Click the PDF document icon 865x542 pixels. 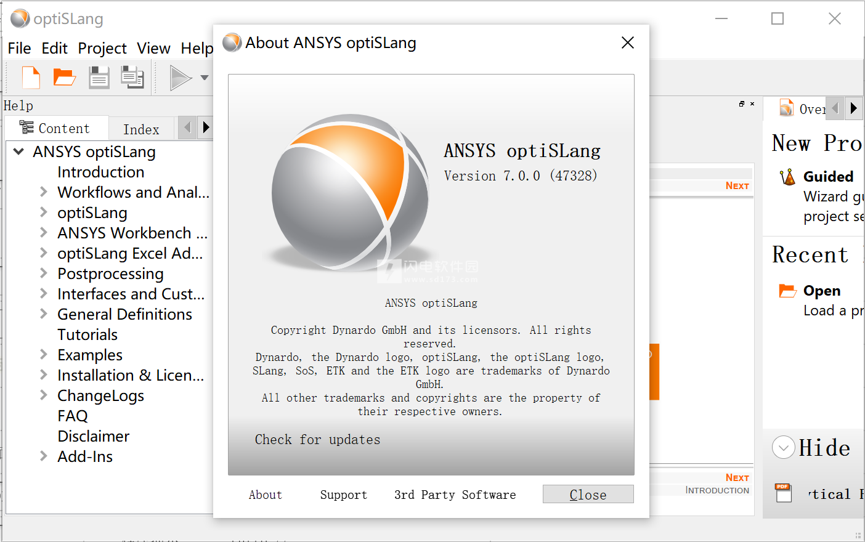click(784, 493)
